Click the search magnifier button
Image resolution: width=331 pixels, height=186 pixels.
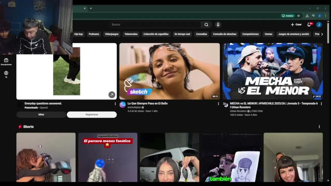point(206,25)
